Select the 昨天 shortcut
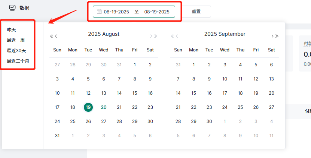Screen dimensions: 311x158 (x=11, y=30)
